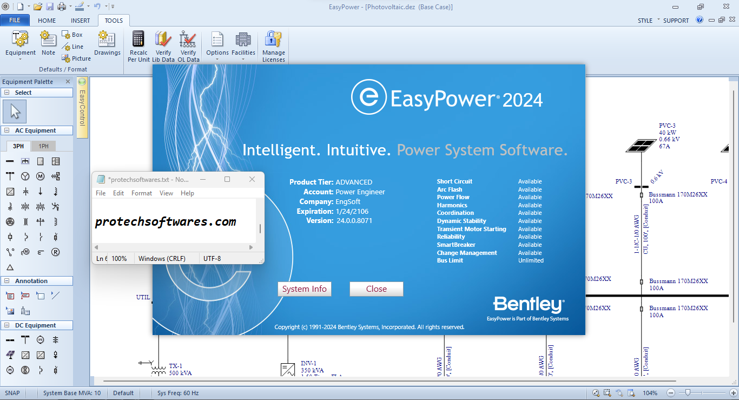Select the 3PH palette tab
Image resolution: width=739 pixels, height=400 pixels.
[x=18, y=146]
